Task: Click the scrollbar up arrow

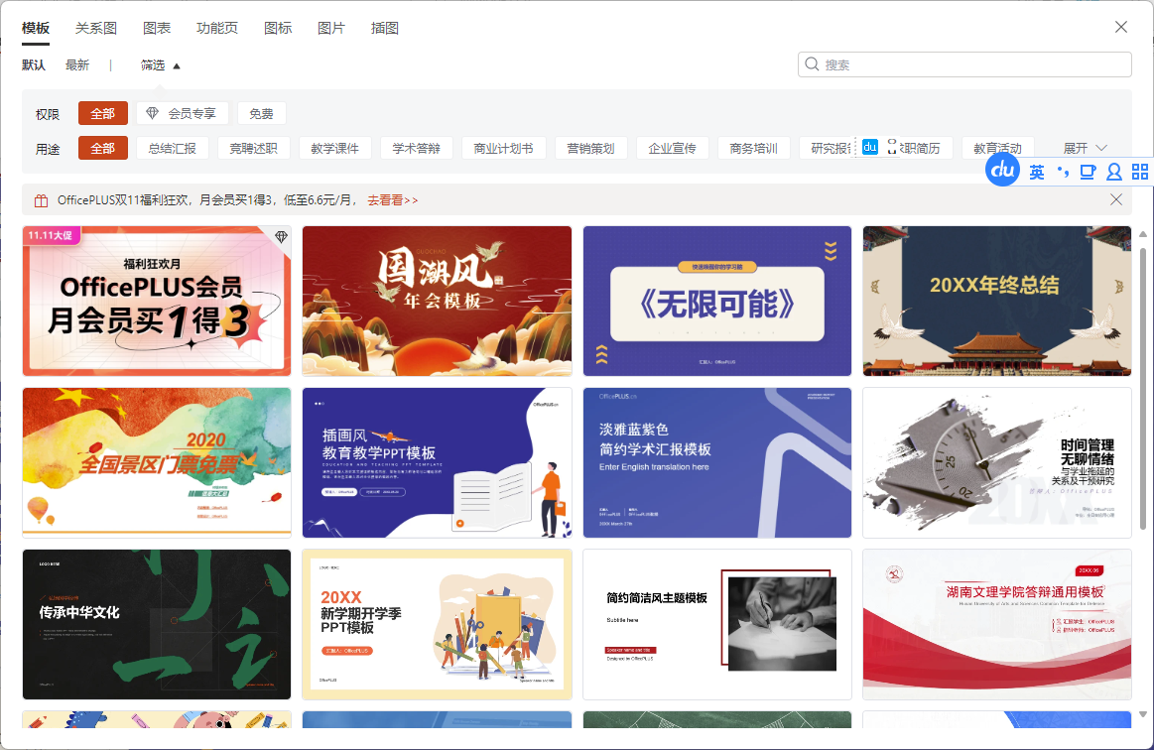Action: pos(1143,234)
